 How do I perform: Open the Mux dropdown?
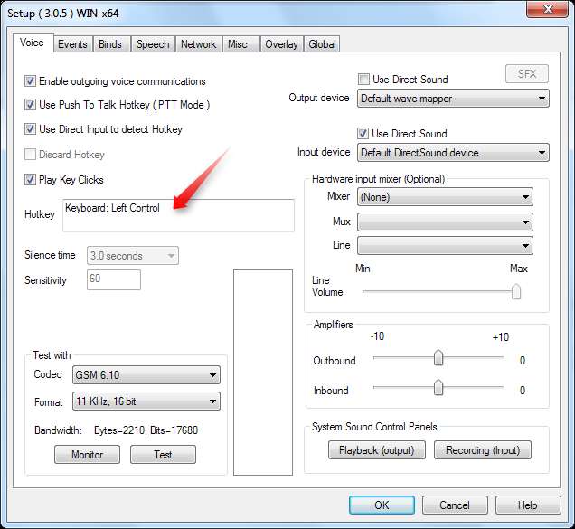click(x=445, y=222)
